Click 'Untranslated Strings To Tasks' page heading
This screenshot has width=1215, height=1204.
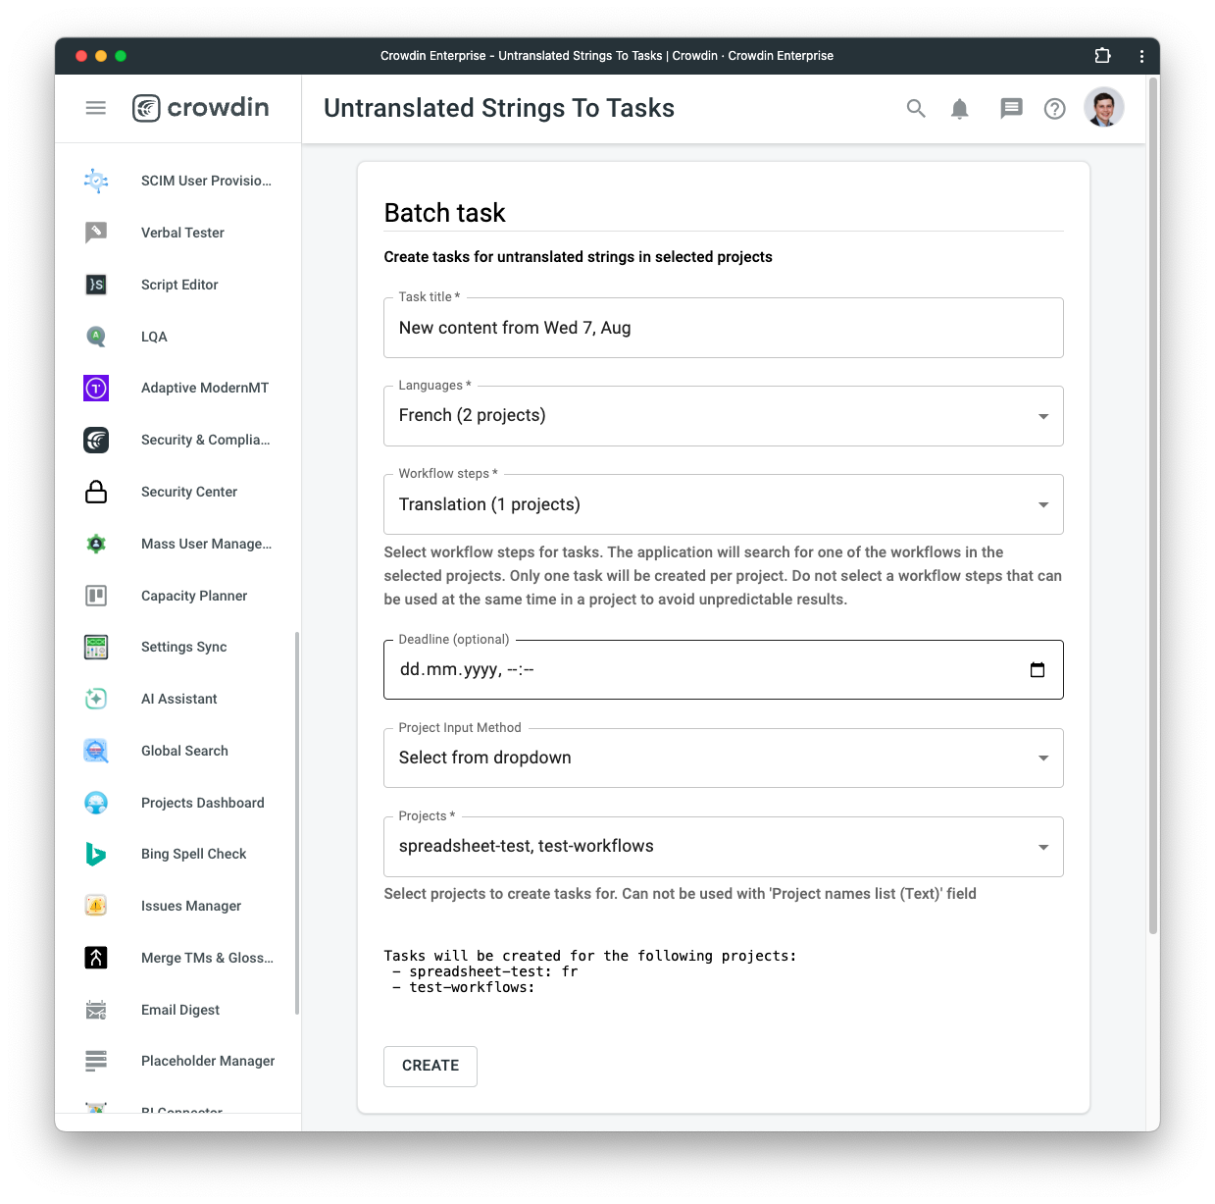pyautogui.click(x=499, y=108)
